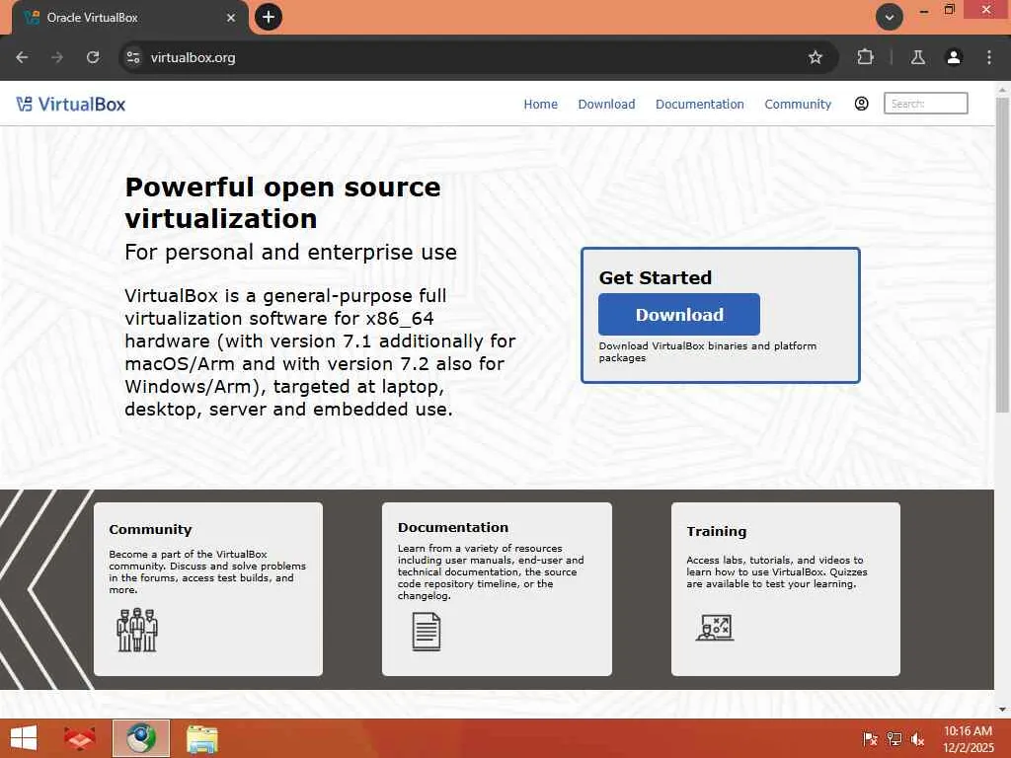Open the Chrome three-dot menu
The height and width of the screenshot is (758, 1011).
tap(989, 57)
